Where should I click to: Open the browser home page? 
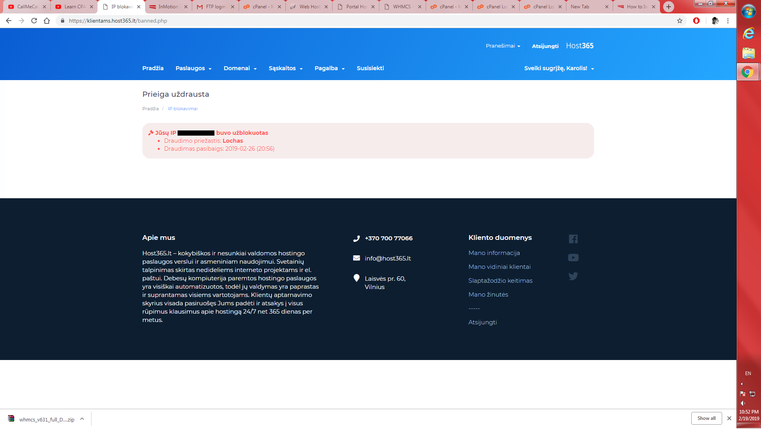pyautogui.click(x=47, y=21)
